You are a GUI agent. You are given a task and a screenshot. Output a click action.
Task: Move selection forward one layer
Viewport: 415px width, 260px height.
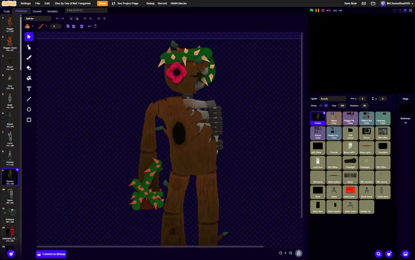point(85,18)
